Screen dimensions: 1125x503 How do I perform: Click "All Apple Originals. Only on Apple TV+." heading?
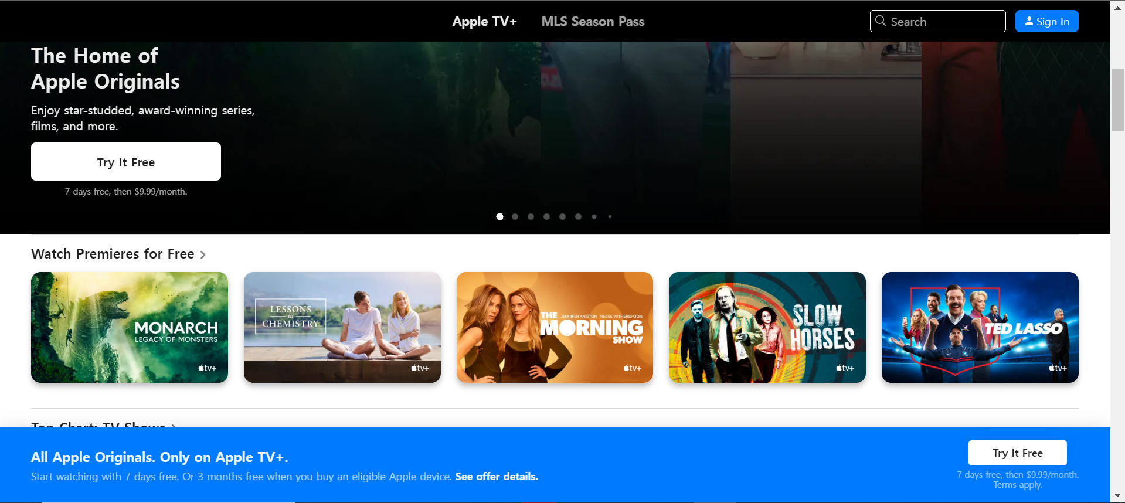pos(159,457)
